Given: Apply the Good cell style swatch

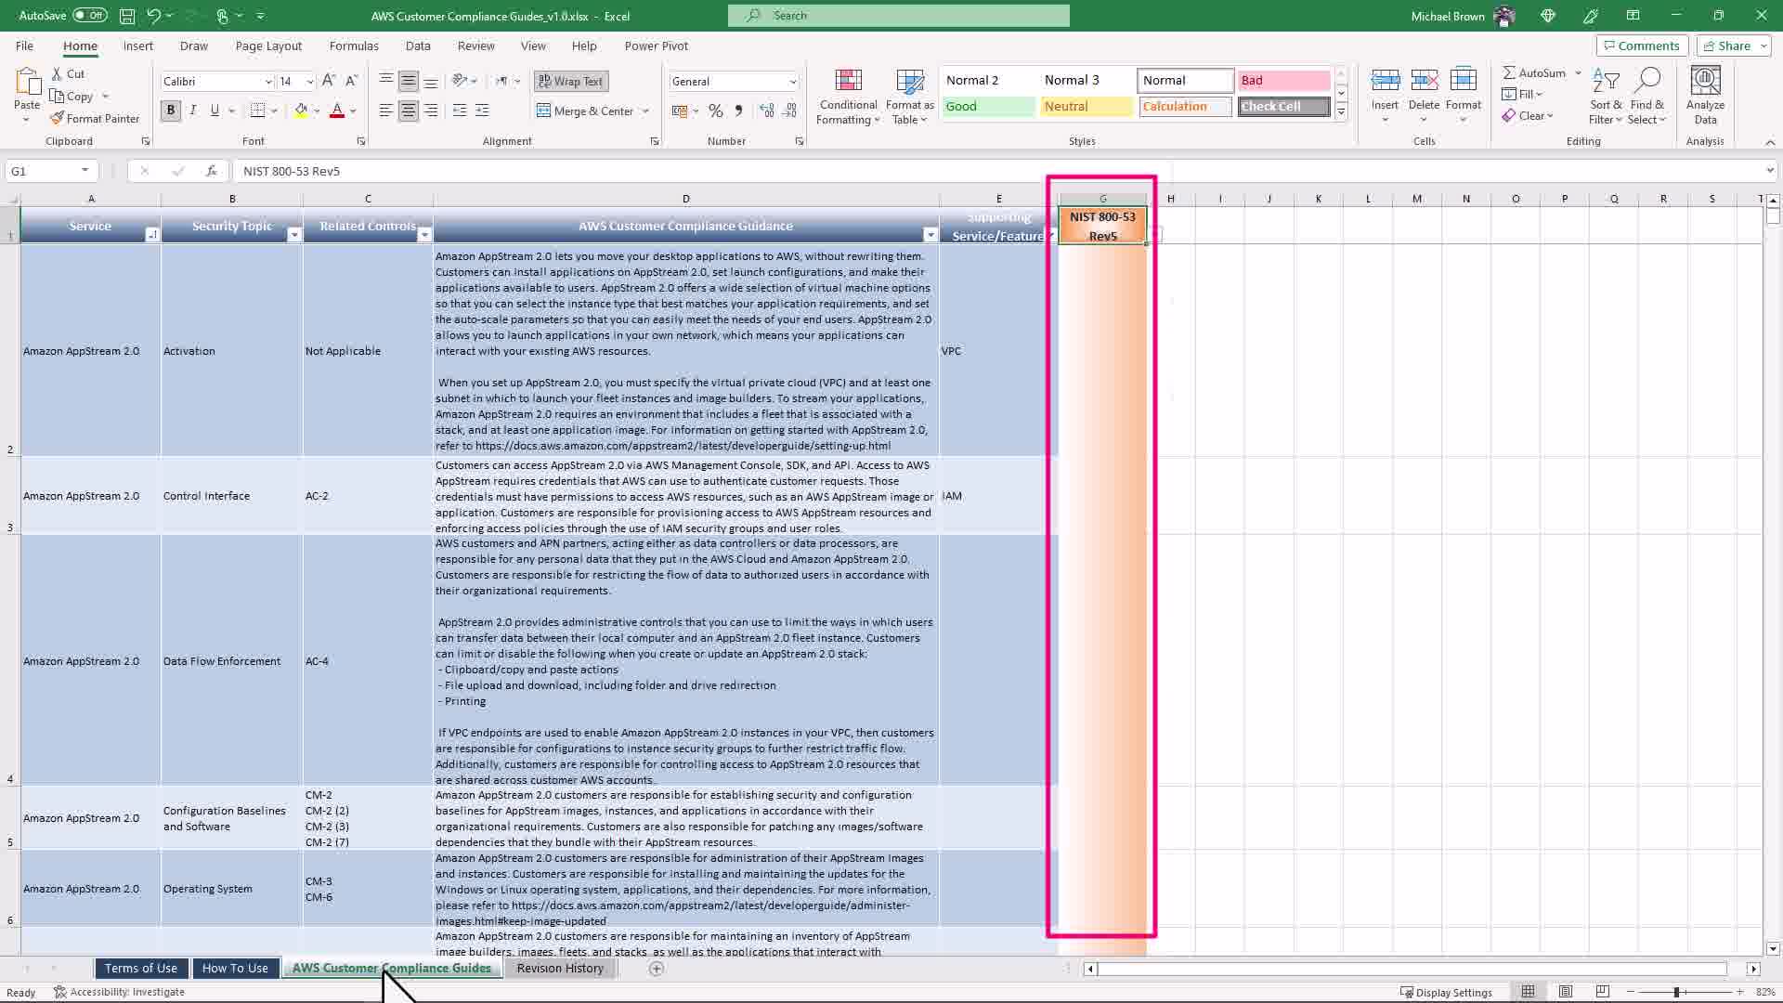Looking at the screenshot, I should [x=988, y=107].
